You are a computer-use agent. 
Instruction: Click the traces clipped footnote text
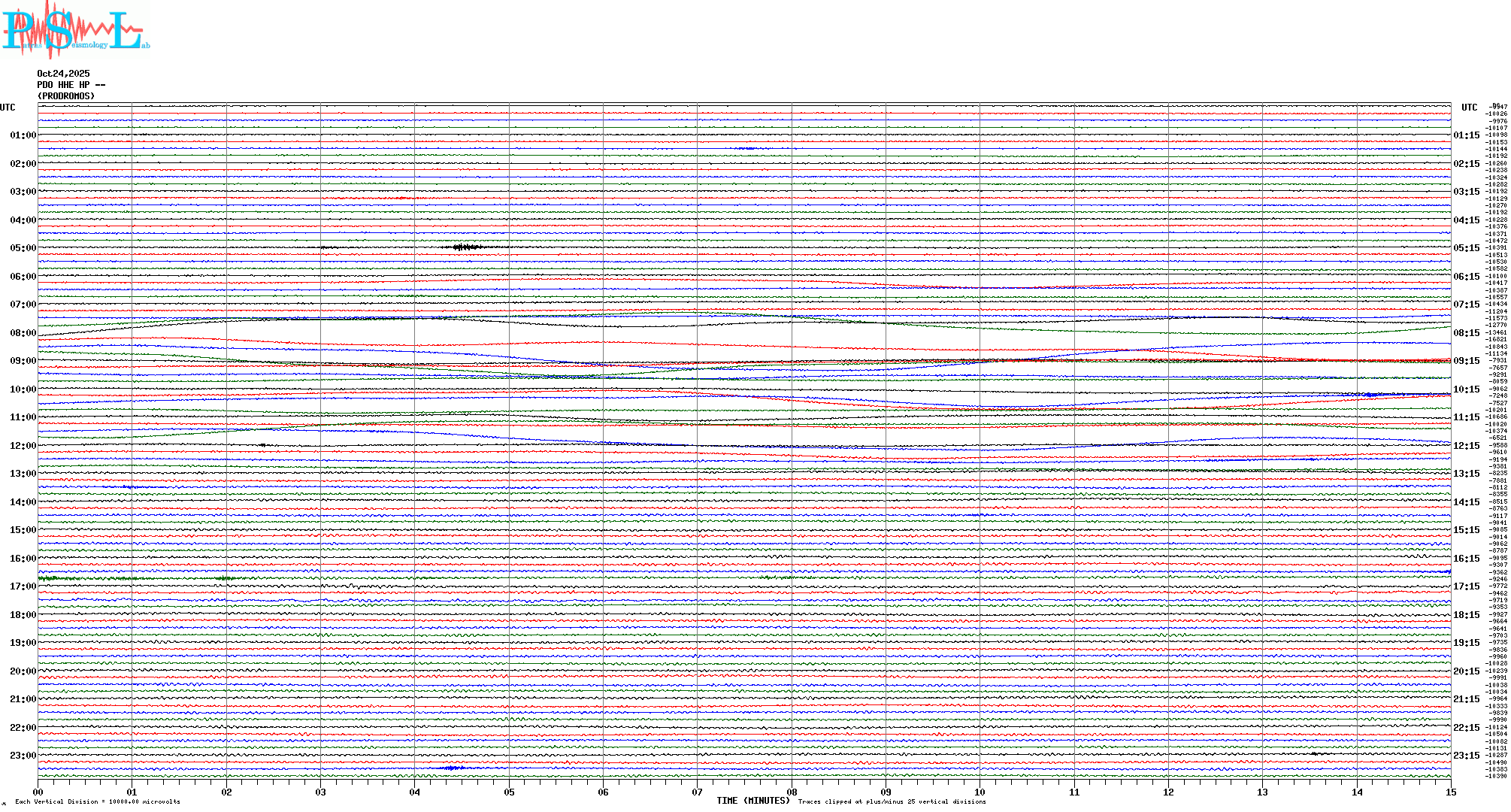click(x=892, y=801)
